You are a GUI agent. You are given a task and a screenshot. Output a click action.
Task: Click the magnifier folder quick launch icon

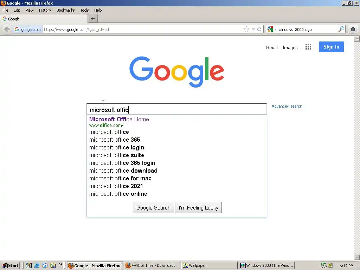click(x=53, y=265)
